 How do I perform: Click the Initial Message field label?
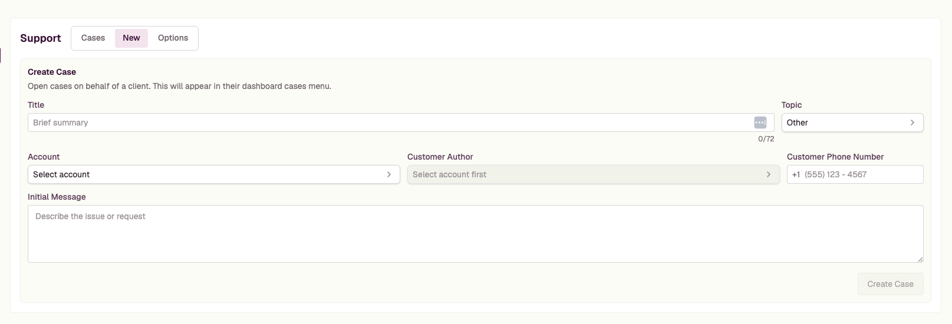pyautogui.click(x=57, y=197)
